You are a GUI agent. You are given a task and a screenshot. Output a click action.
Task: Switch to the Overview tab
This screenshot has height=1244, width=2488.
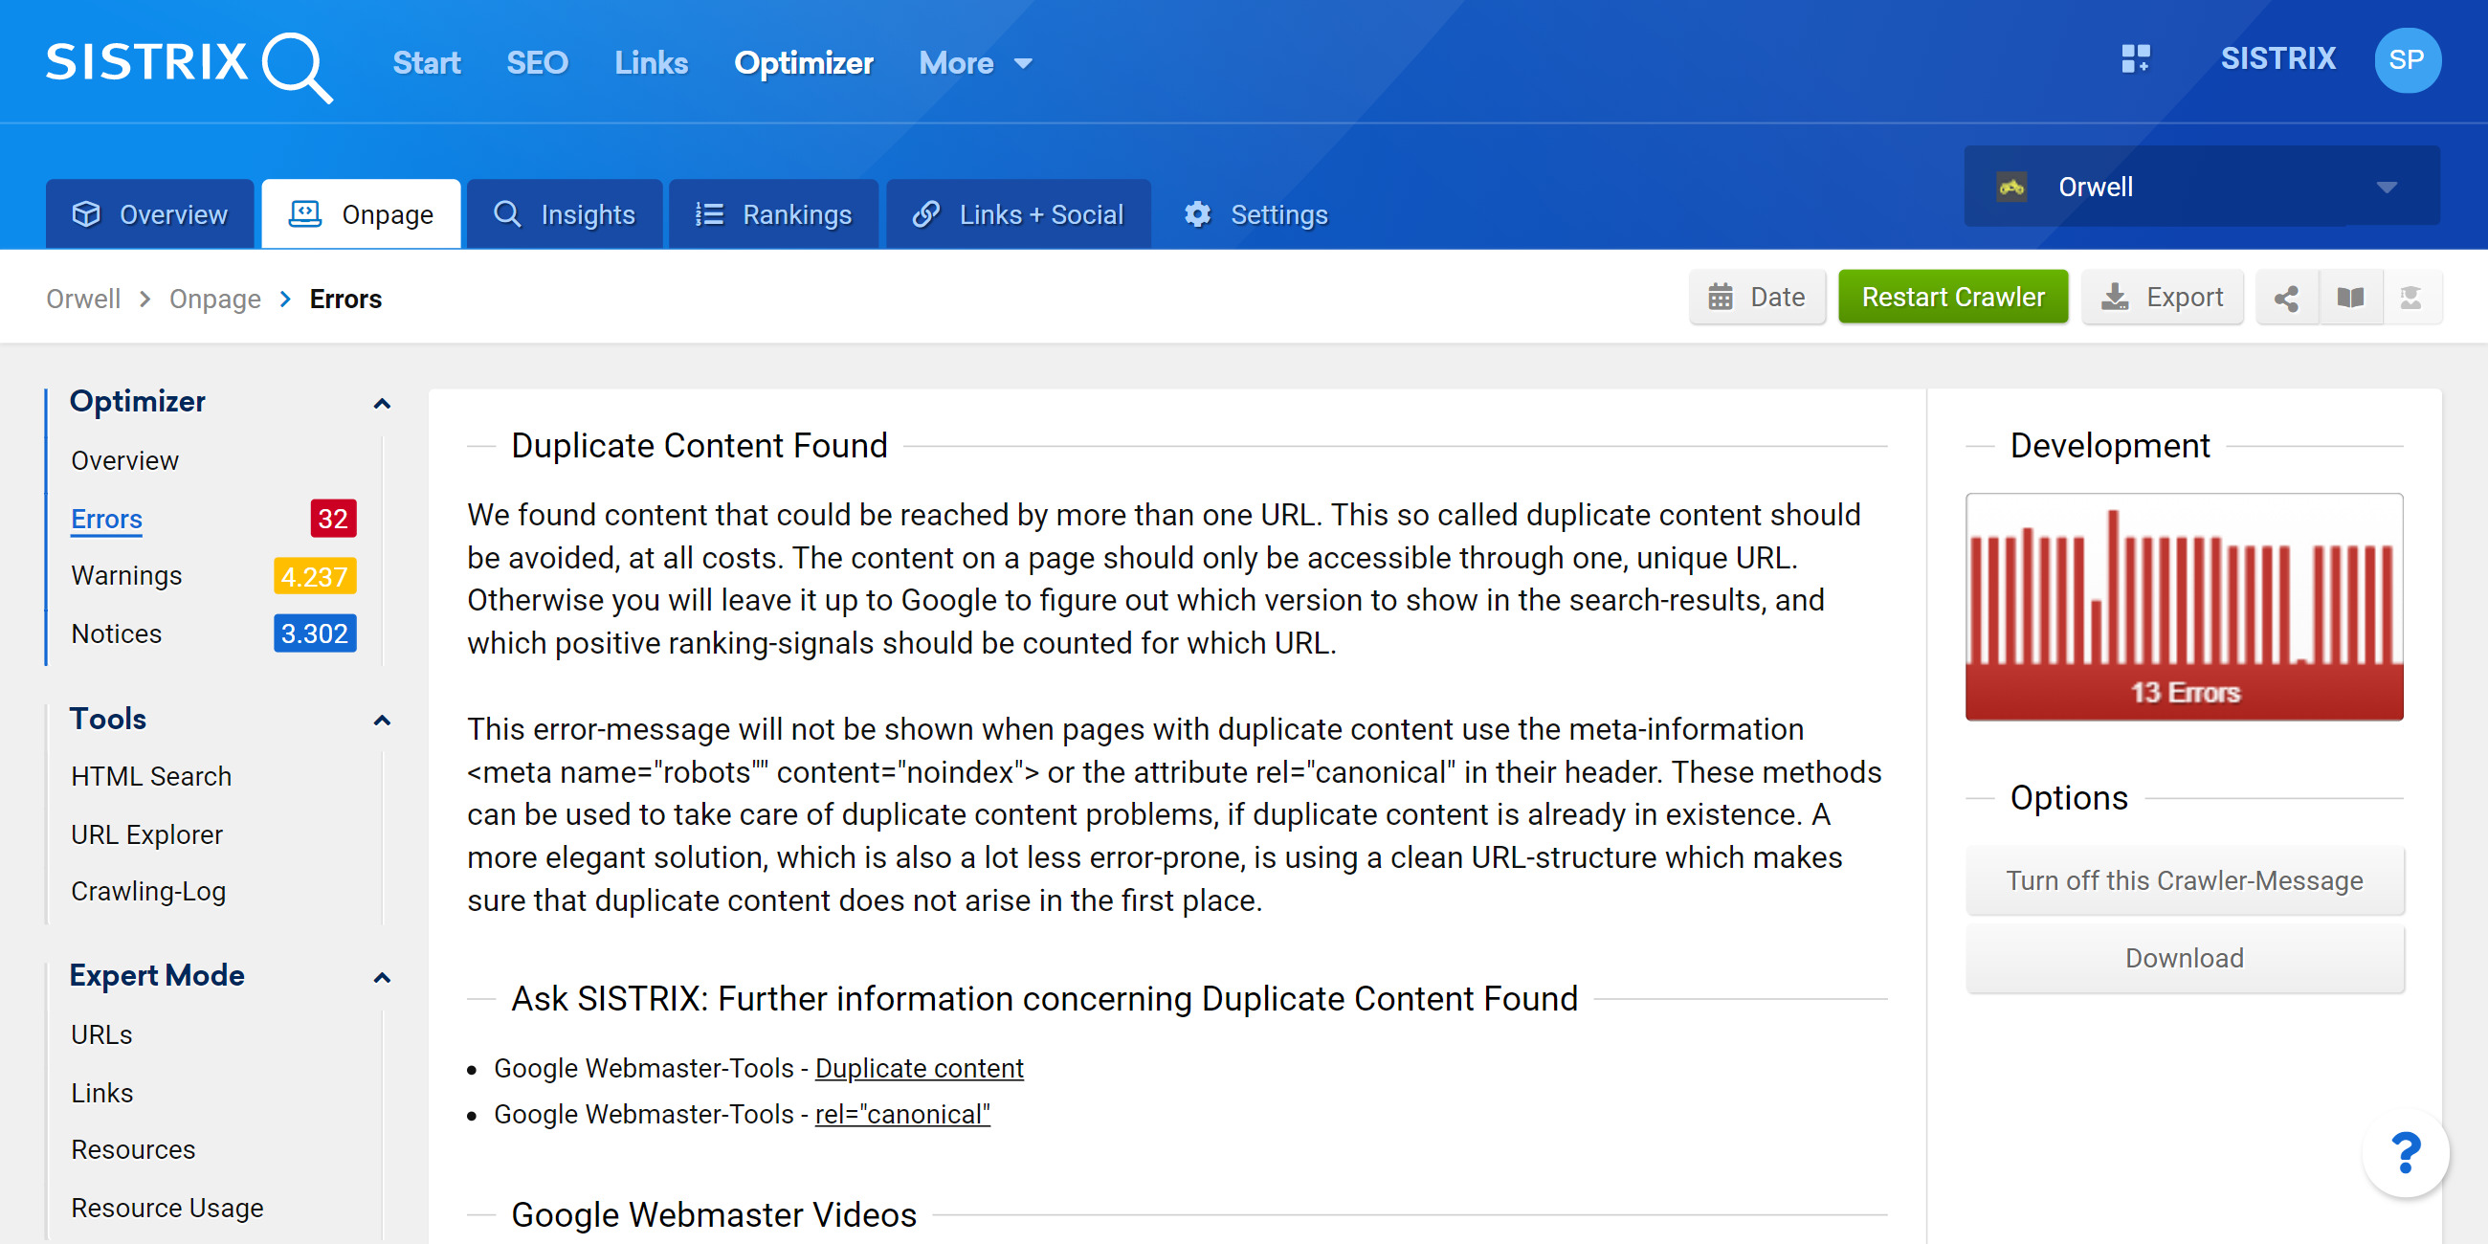click(x=149, y=214)
